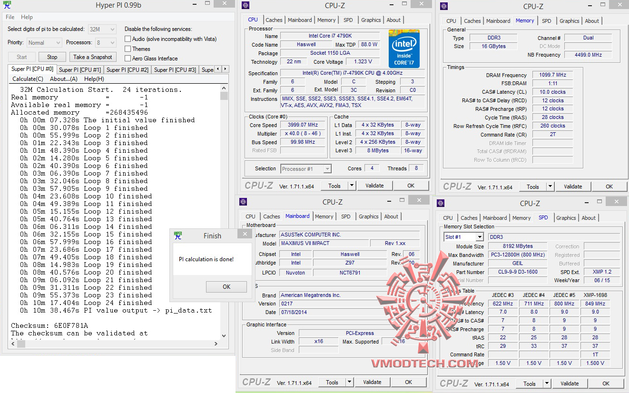The image size is (629, 393).
Task: Click the title icon of the CPU-Z processor window
Action: [245, 6]
